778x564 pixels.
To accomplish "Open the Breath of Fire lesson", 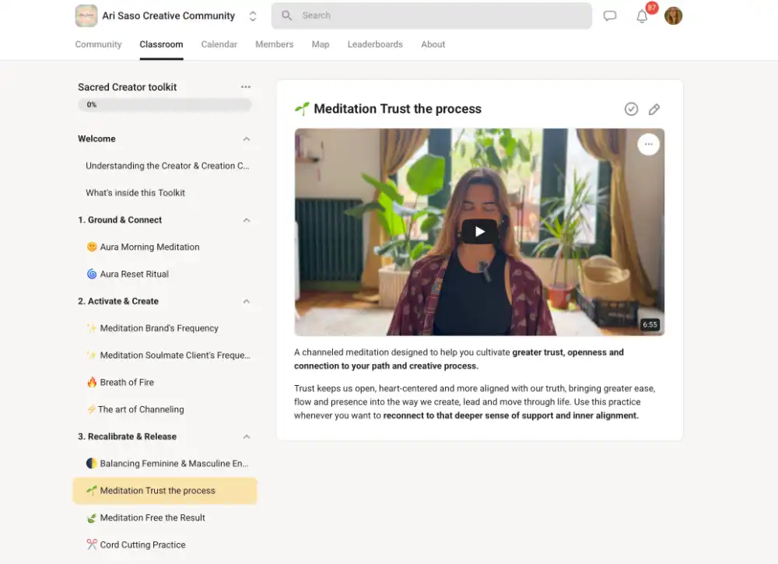I will point(165,382).
